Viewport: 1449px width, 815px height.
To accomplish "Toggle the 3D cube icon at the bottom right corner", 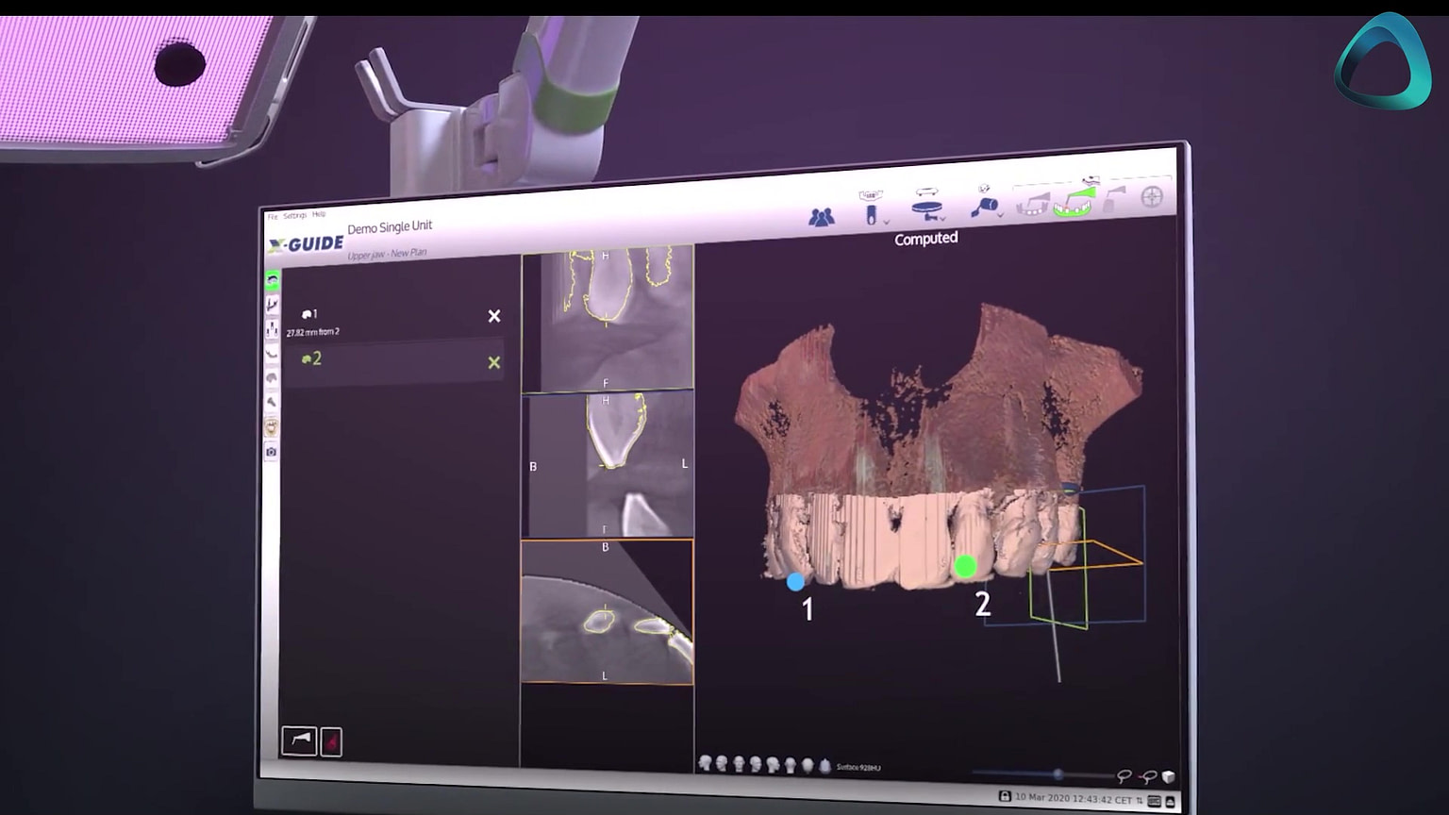I will click(x=1167, y=776).
